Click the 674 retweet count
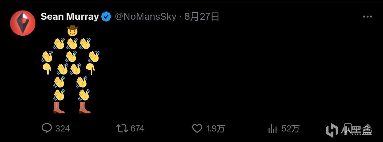The image size is (383, 142). click(x=137, y=128)
